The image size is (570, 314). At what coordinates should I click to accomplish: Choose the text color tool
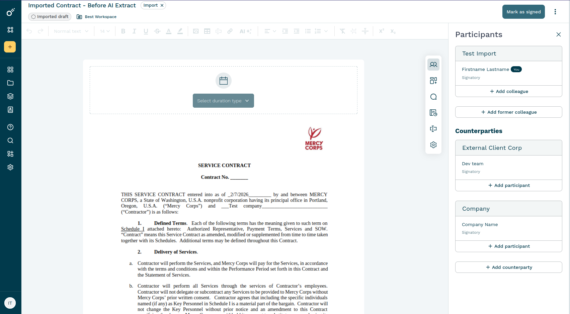pos(169,31)
